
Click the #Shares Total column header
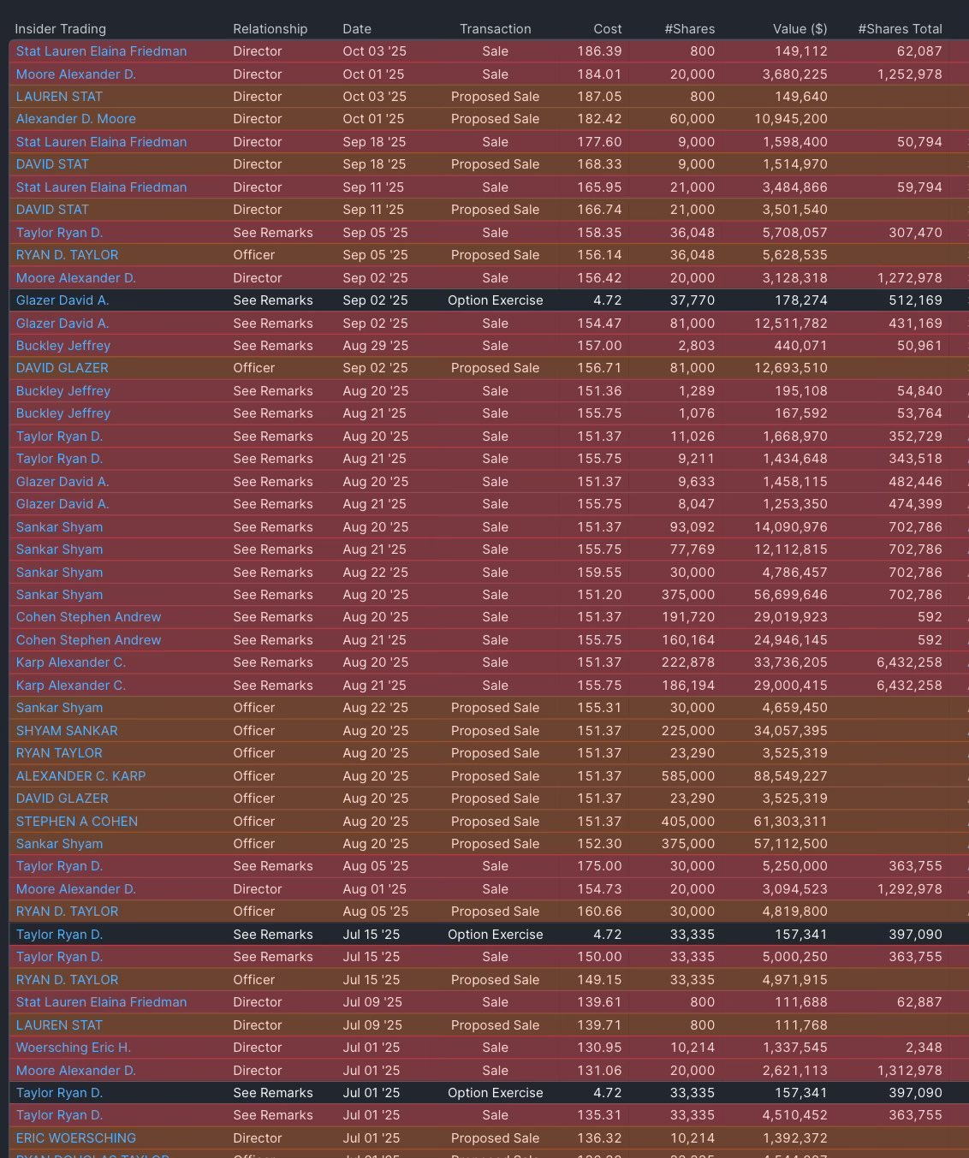901,29
